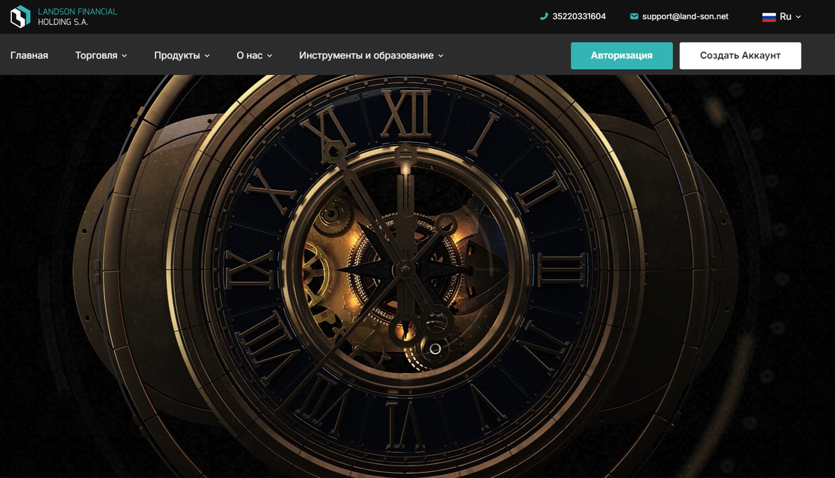Click Landson Financial Holding S.A. text

point(77,17)
